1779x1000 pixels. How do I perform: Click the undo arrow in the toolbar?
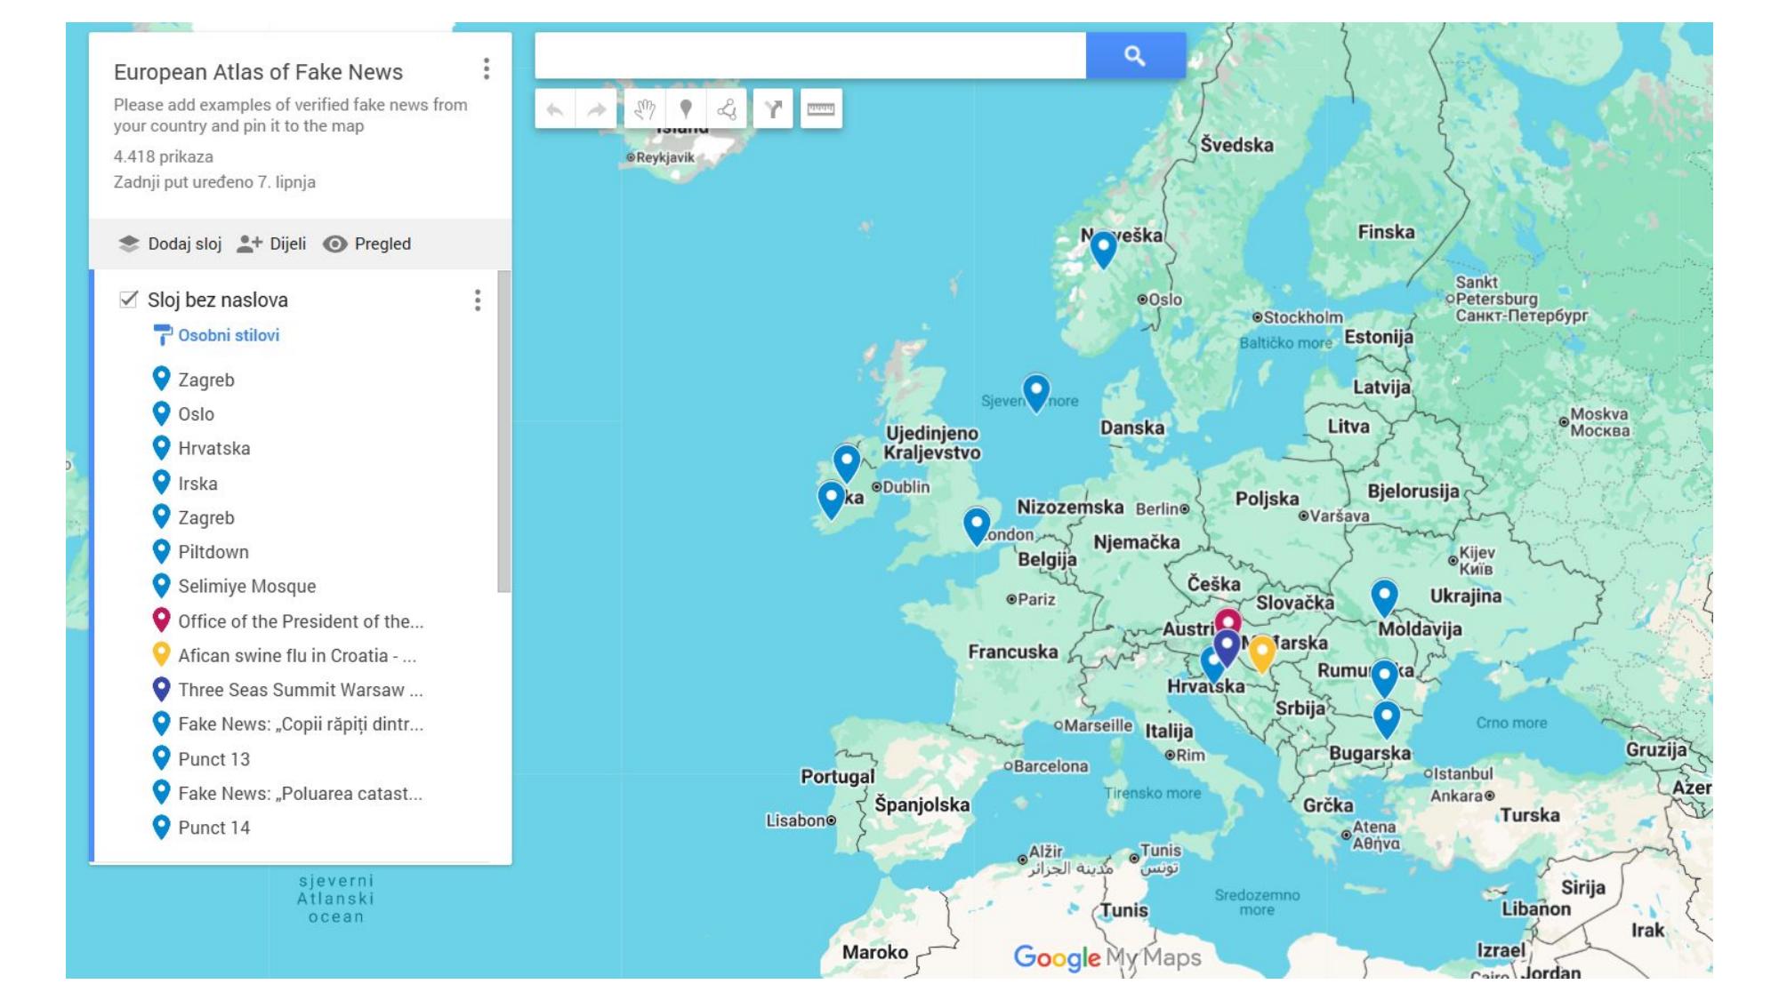tap(555, 109)
